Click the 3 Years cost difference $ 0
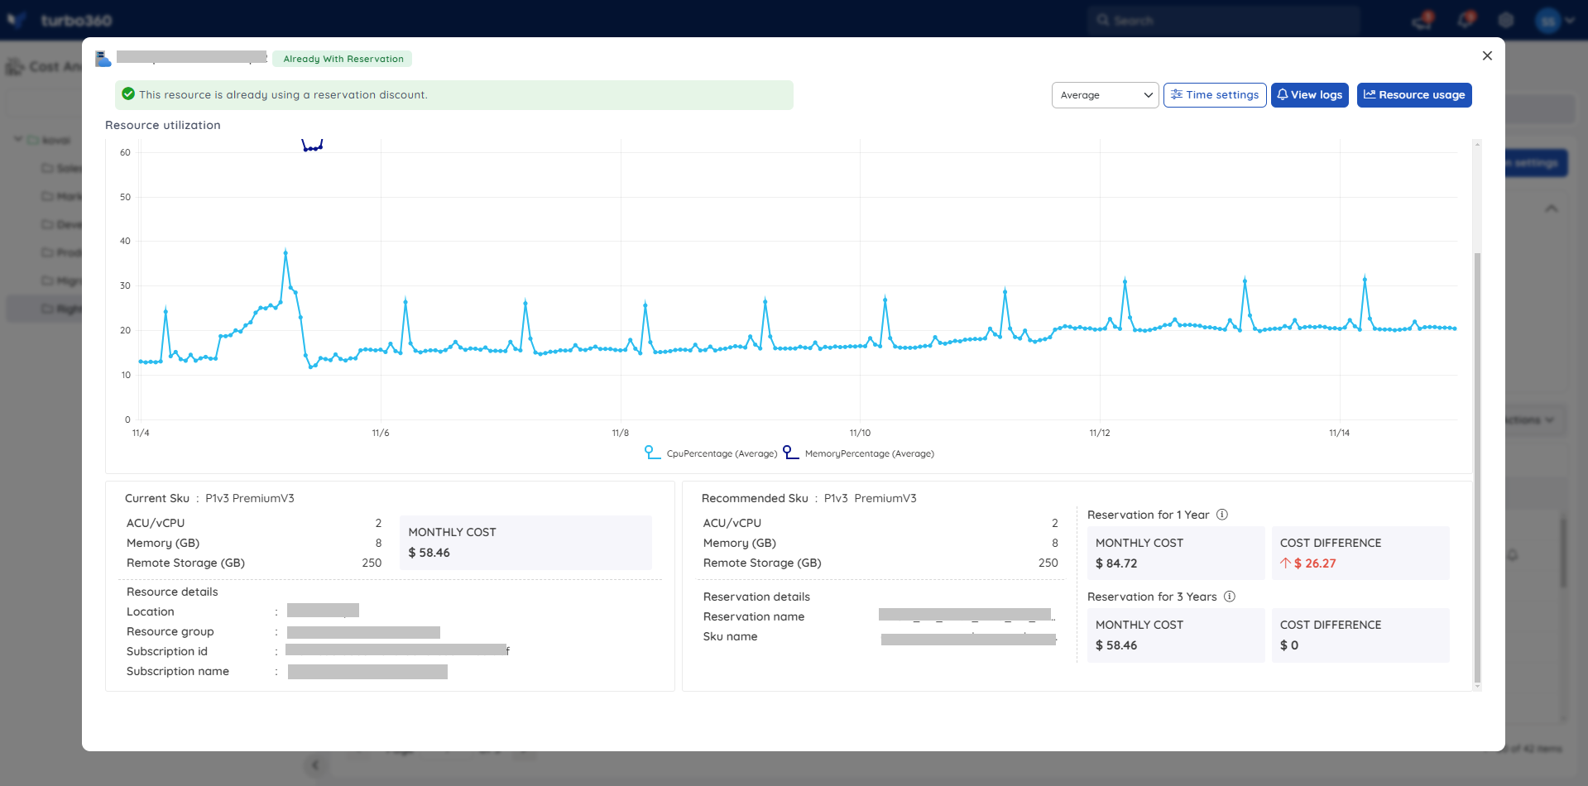 click(1289, 645)
